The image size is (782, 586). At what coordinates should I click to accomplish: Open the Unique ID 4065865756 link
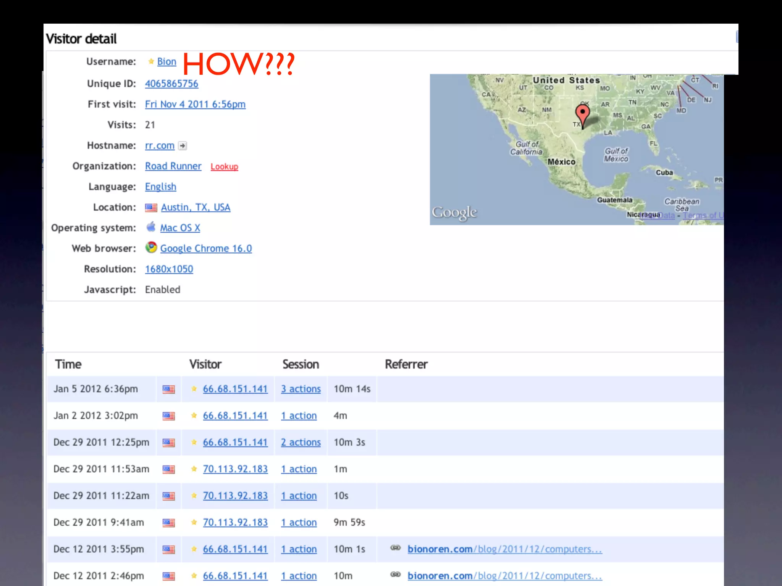click(x=171, y=84)
